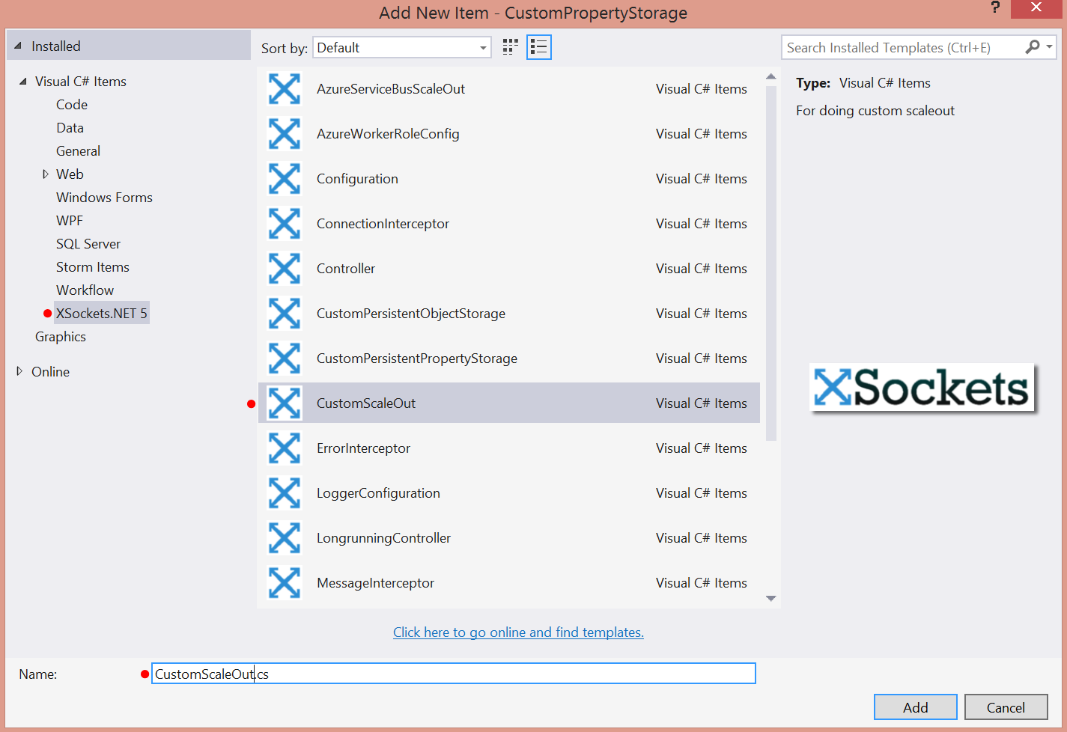Switch to medium icons grid view
This screenshot has width=1067, height=732.
510,47
